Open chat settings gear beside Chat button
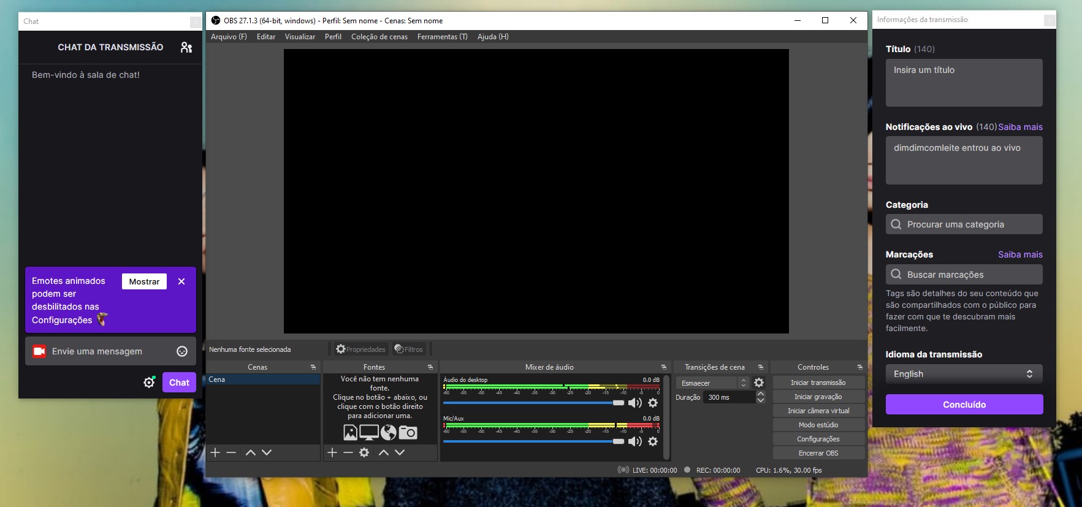The image size is (1082, 507). point(149,383)
